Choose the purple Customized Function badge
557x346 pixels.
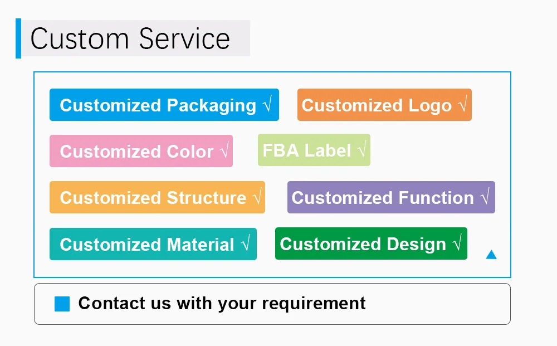[x=391, y=197]
